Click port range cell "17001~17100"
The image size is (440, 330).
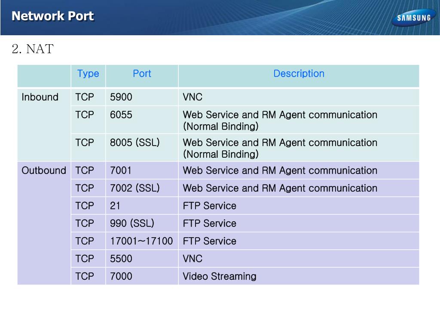(141, 241)
